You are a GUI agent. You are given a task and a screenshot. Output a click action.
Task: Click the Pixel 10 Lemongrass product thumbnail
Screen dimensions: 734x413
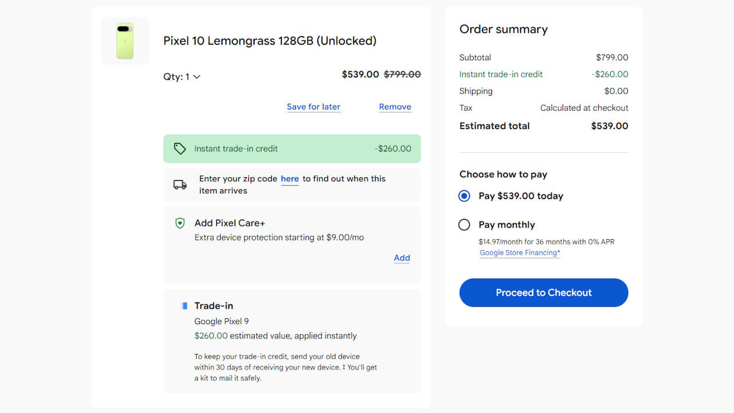click(124, 41)
